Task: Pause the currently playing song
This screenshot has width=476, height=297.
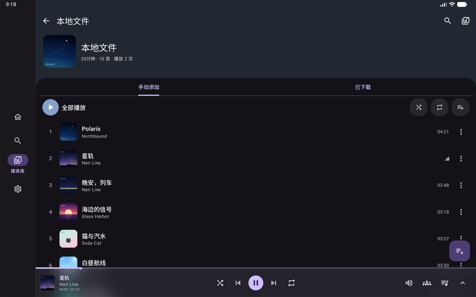Action: (256, 283)
